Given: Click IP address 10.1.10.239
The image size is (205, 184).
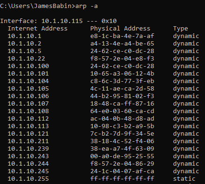Looking at the screenshot, I should pyautogui.click(x=28, y=149).
